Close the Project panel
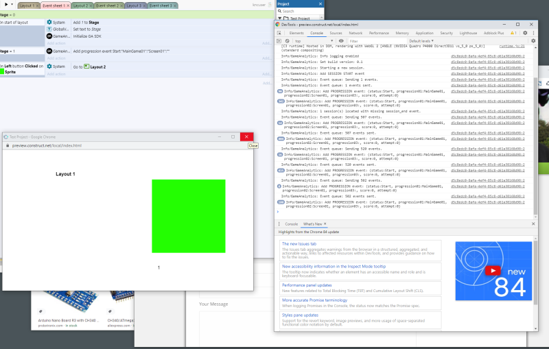This screenshot has width=549, height=349. tap(320, 4)
